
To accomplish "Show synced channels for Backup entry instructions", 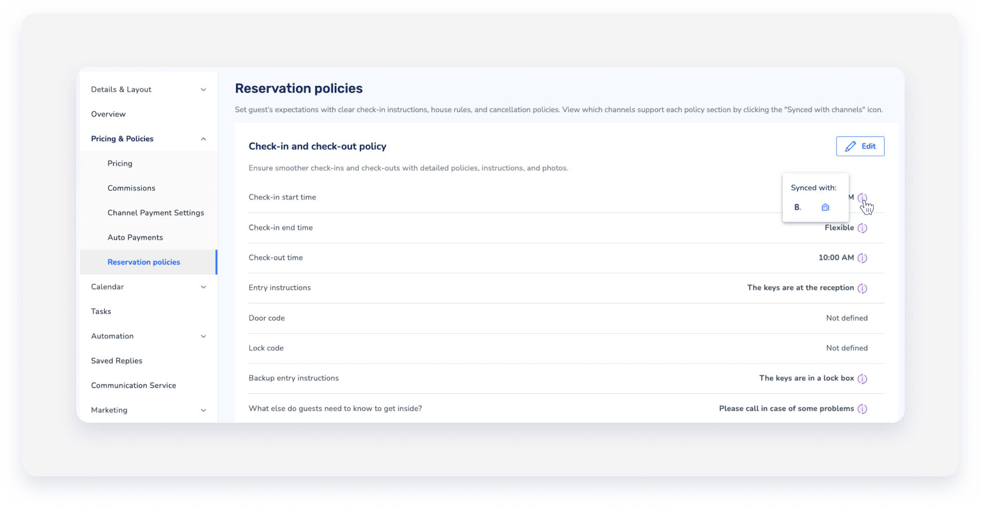I will pos(862,379).
